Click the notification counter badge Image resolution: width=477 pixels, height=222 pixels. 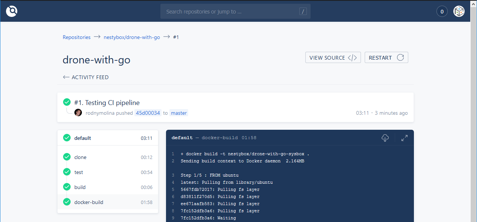pyautogui.click(x=442, y=12)
